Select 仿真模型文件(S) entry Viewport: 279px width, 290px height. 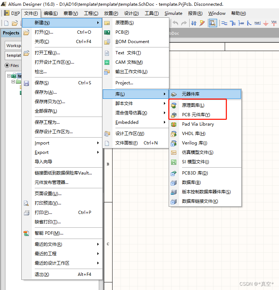click(x=205, y=152)
